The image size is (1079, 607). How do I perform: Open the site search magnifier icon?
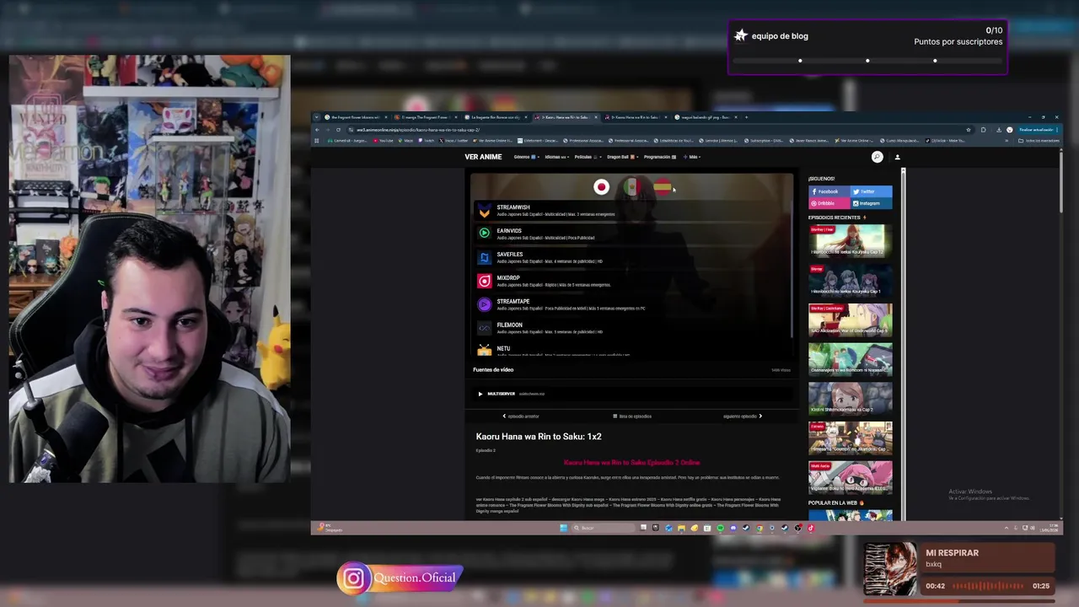(877, 157)
